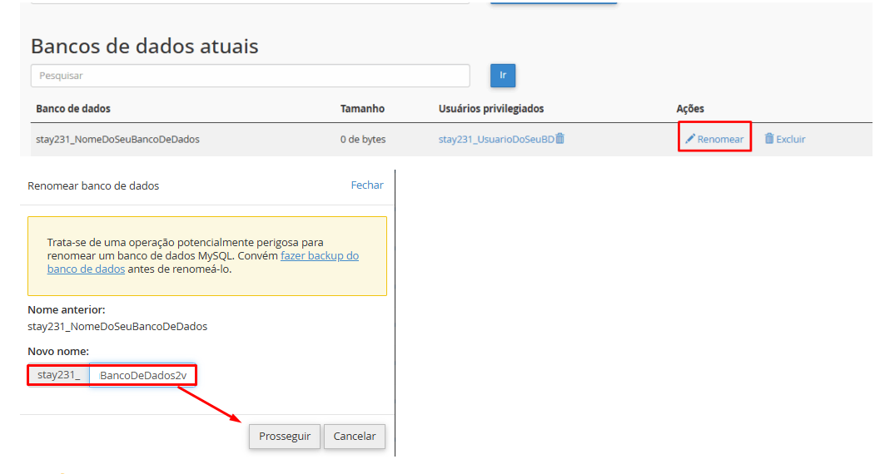The width and height of the screenshot is (885, 474).
Task: Click the pencil icon next to Renomear
Action: pyautogui.click(x=689, y=139)
